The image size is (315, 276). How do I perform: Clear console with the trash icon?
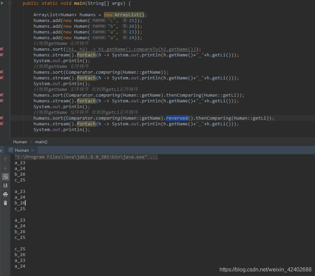(x=5, y=203)
